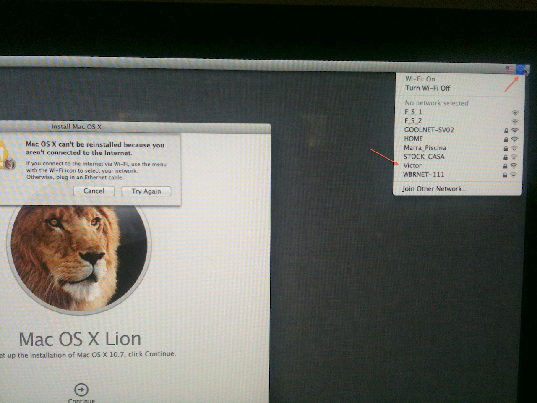Screen dimensions: 537x403
Task: Click lock icon beside Victor network
Action: [506, 166]
